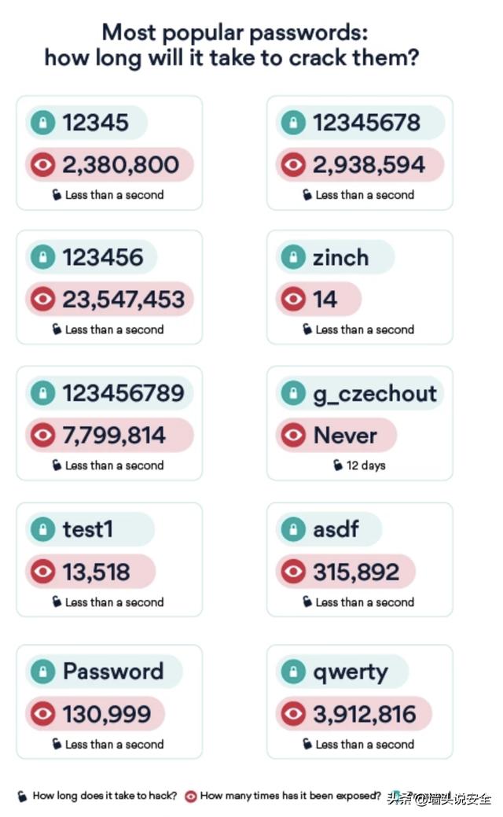503x817 pixels.
Task: Click the eye icon next to Never
Action: [x=293, y=436]
